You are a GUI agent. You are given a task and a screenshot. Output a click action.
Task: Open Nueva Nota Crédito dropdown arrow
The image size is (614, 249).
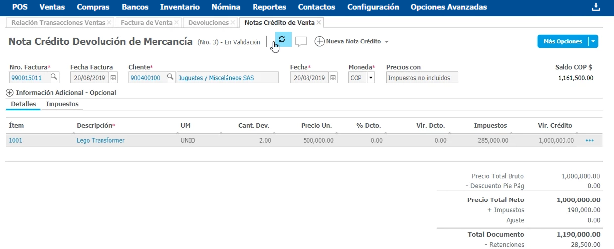click(x=386, y=42)
